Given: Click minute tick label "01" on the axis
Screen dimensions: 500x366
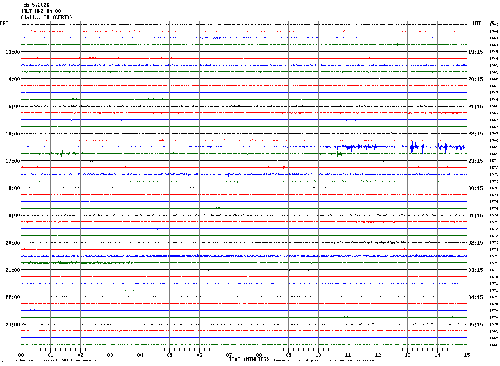Looking at the screenshot, I should pyautogui.click(x=51, y=355).
